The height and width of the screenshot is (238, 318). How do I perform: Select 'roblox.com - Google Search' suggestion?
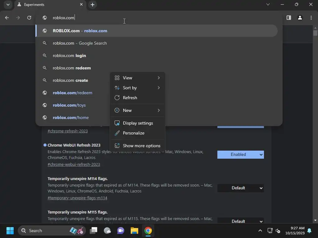tap(157, 43)
